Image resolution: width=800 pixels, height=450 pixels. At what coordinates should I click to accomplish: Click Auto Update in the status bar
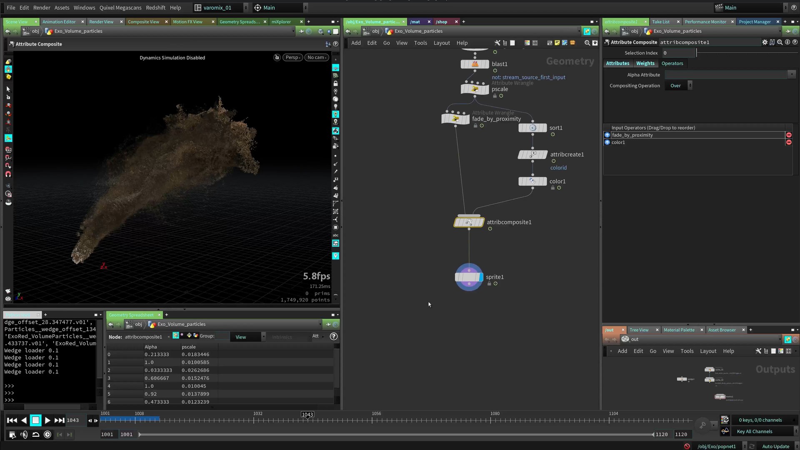pyautogui.click(x=775, y=446)
